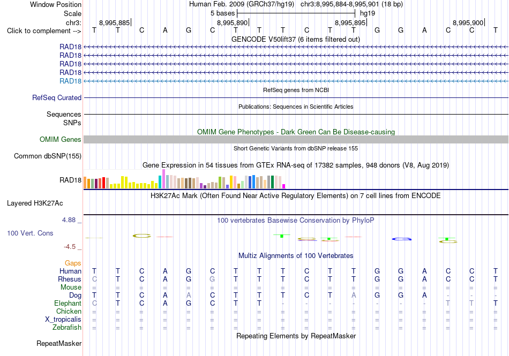Click the blue G conservation logo

[x=401, y=239]
